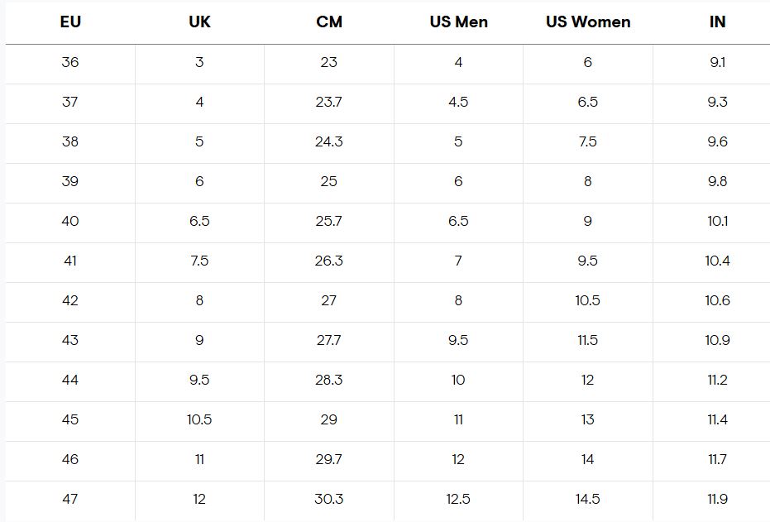Select EU size 47 cell
The width and height of the screenshot is (770, 522).
point(70,499)
